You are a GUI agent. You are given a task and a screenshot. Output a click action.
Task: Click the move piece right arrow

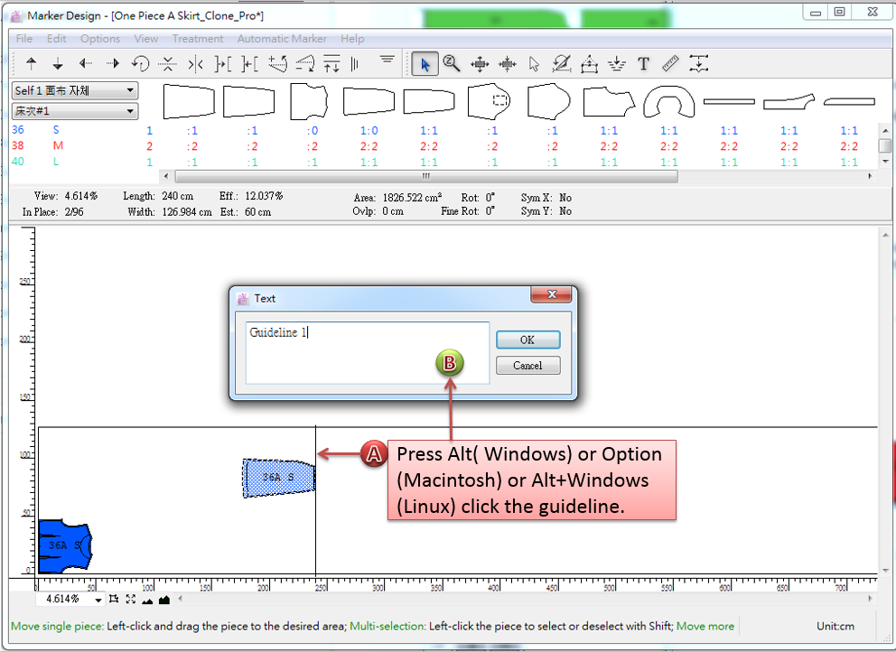(x=113, y=63)
